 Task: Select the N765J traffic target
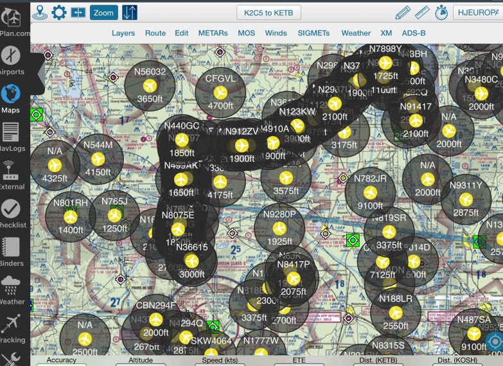(114, 215)
